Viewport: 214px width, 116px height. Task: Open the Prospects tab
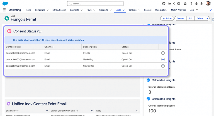(x=103, y=10)
